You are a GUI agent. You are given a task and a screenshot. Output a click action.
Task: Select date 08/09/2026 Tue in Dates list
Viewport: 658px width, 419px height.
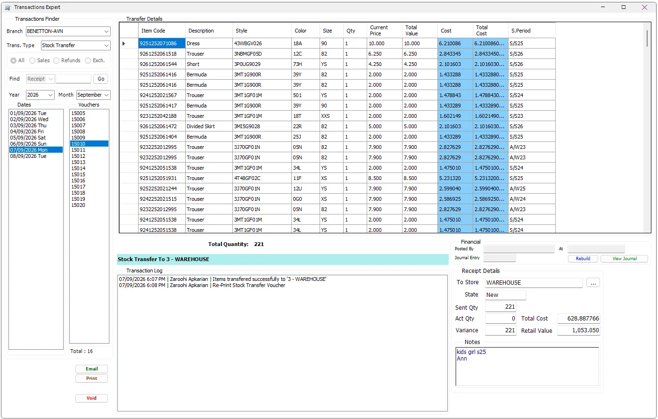(x=36, y=156)
